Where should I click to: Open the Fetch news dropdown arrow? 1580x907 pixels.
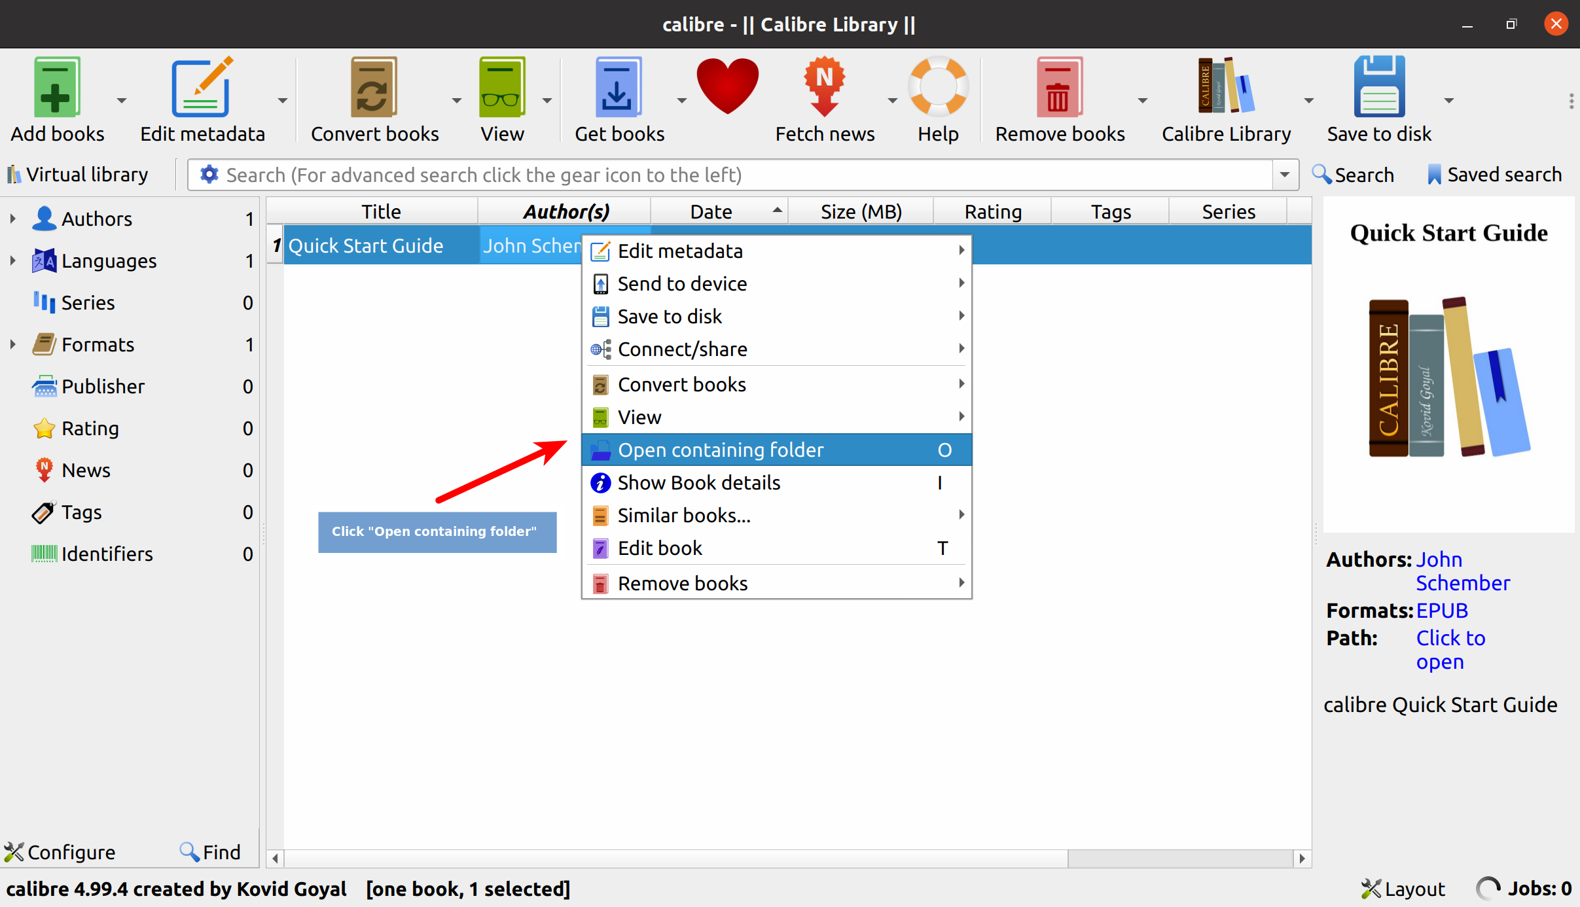(892, 101)
